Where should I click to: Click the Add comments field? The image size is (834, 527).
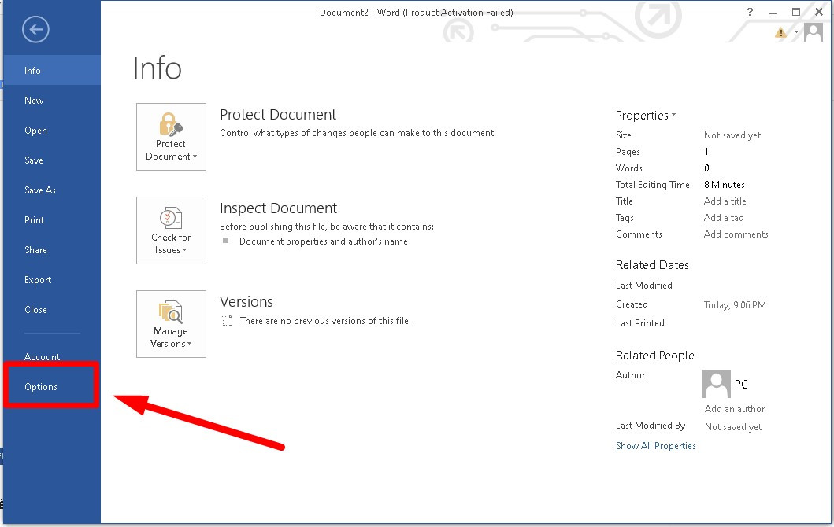point(736,234)
